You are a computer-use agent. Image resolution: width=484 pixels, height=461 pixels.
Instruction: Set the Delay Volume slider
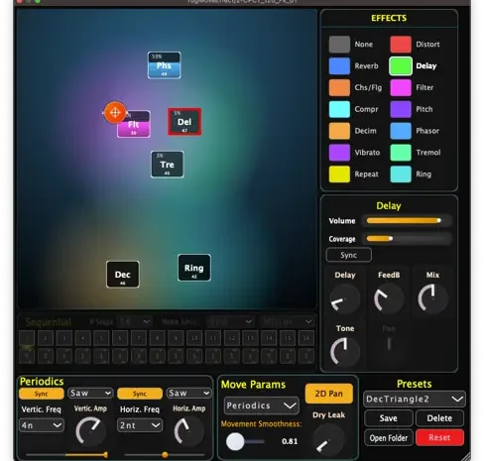[407, 221]
